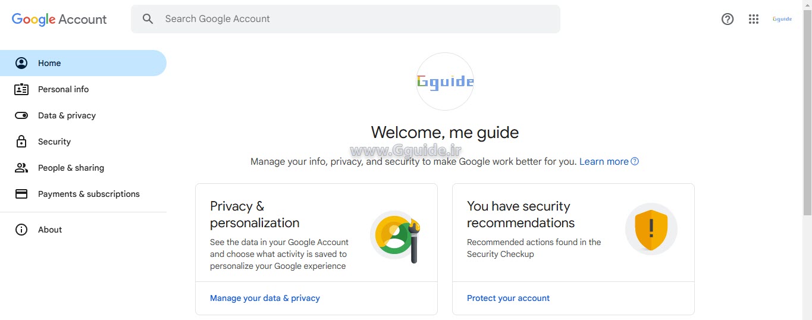Click the About info circle icon
The width and height of the screenshot is (812, 320).
click(x=21, y=230)
